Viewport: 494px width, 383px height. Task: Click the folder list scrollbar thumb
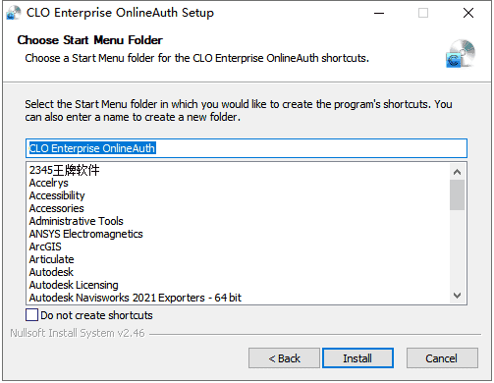tap(457, 194)
